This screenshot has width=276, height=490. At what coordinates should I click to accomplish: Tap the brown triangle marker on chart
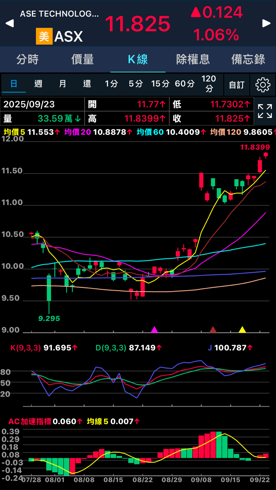[x=213, y=329]
